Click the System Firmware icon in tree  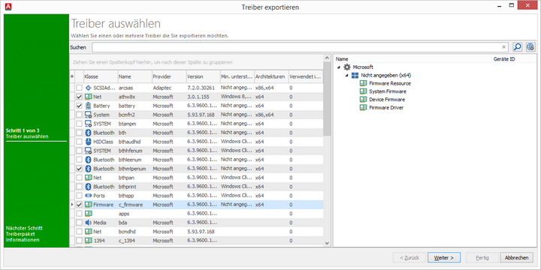[363, 91]
